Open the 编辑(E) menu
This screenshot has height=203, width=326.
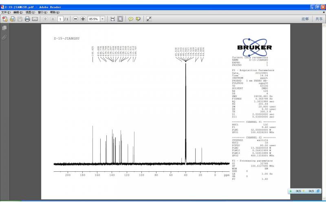click(x=18, y=13)
